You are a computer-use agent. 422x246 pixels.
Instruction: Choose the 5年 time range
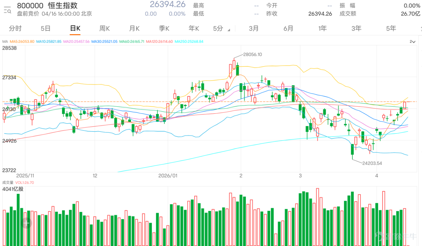coord(391,28)
